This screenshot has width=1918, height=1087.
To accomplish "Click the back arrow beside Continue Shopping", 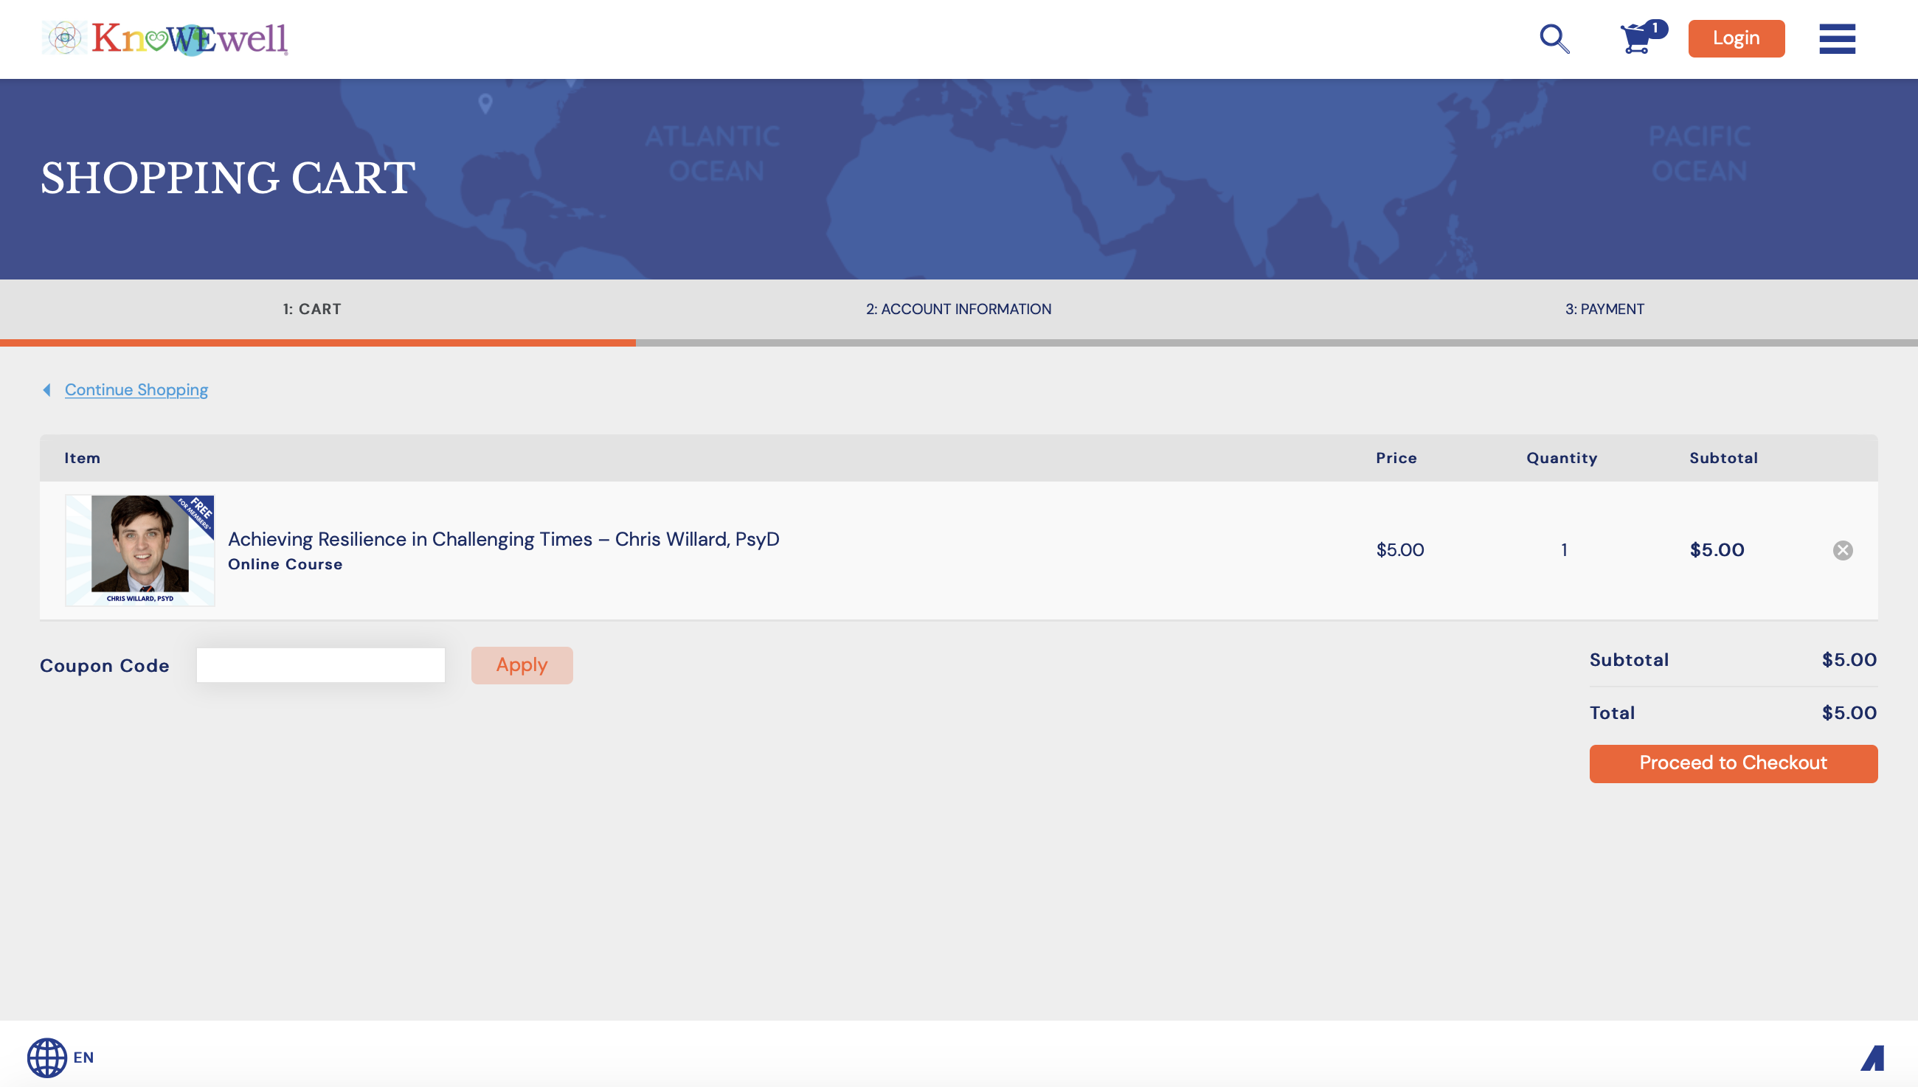I will [x=47, y=389].
